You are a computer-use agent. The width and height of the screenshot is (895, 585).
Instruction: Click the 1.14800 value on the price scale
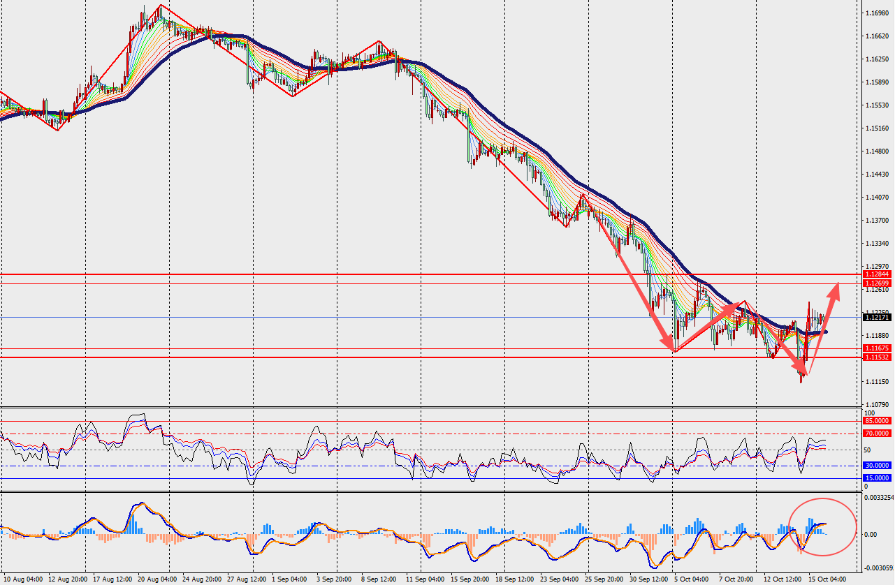pyautogui.click(x=876, y=151)
